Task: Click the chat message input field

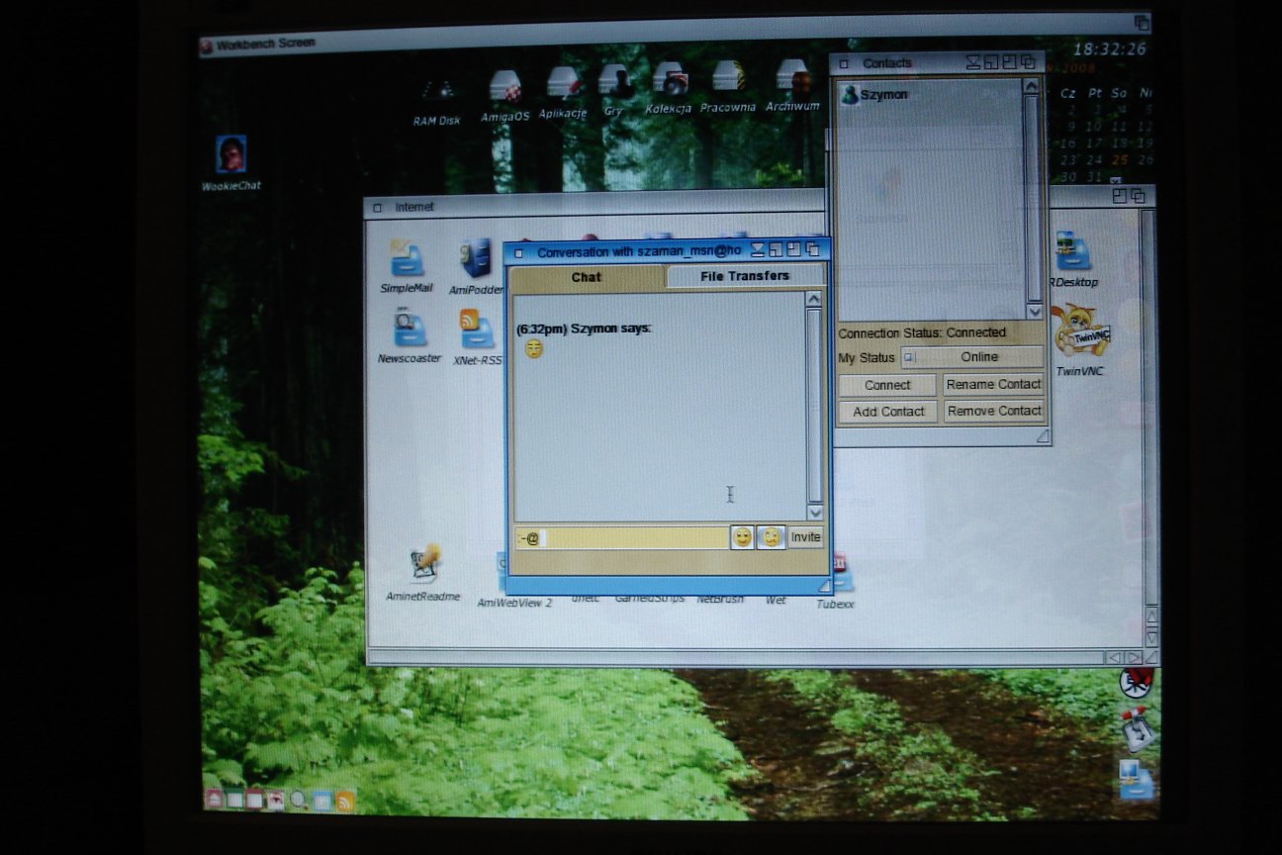Action: coord(622,538)
